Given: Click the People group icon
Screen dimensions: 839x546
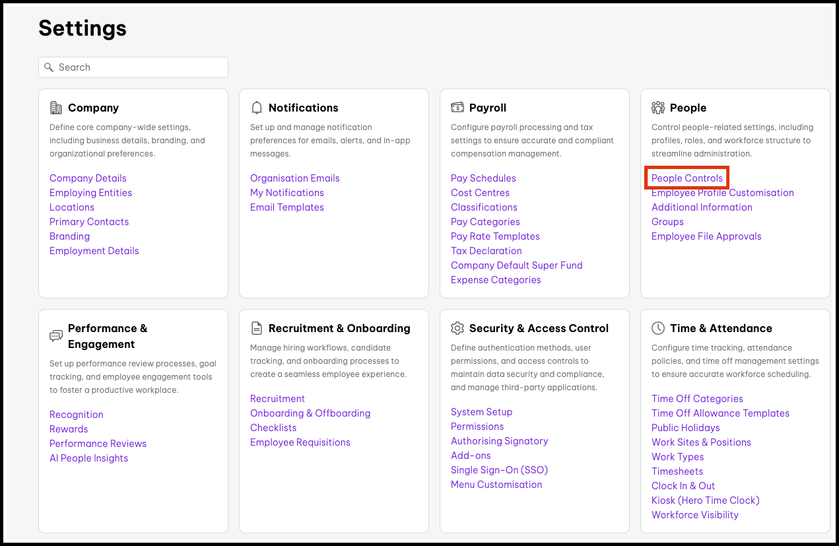Looking at the screenshot, I should (x=658, y=108).
